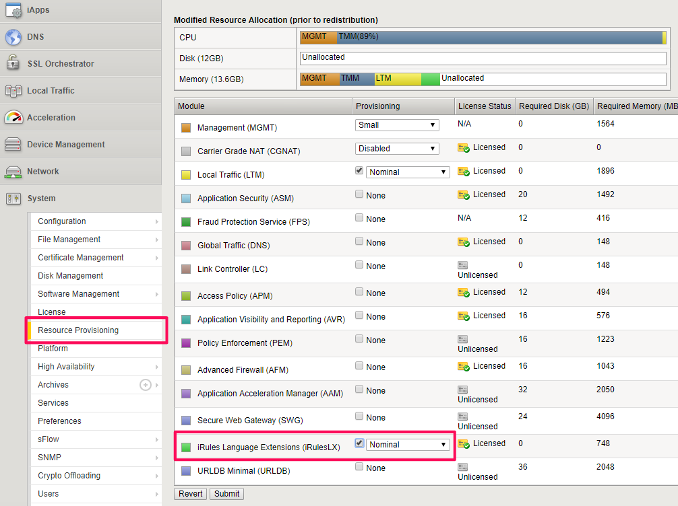Screen dimensions: 678x506
Task: Click the Network router icon
Action: coord(13,172)
